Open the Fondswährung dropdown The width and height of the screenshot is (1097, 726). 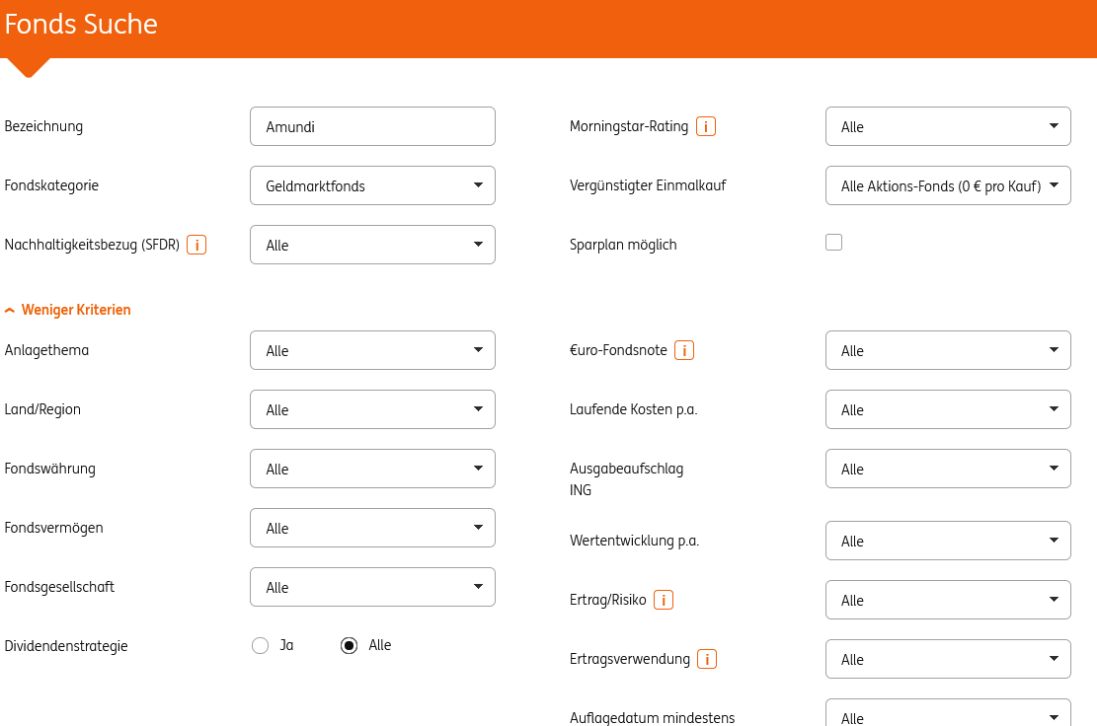(372, 469)
